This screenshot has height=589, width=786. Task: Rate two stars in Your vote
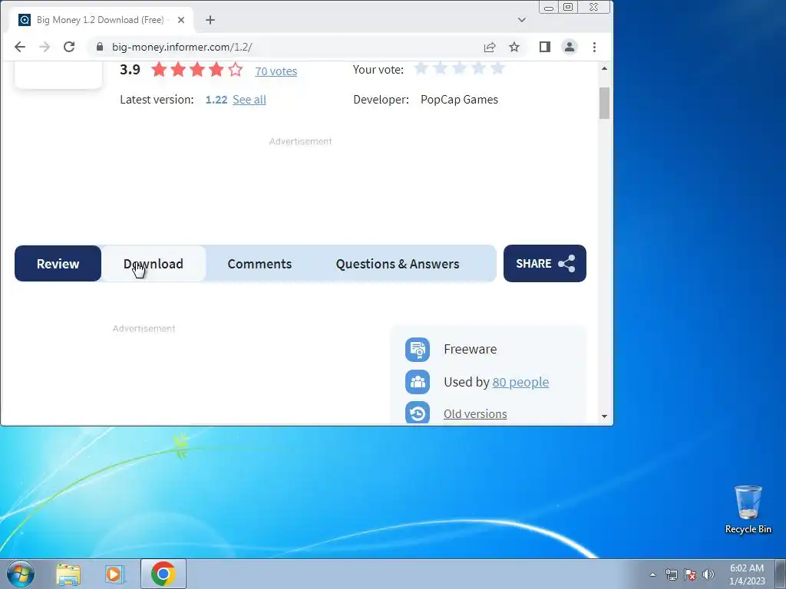point(440,67)
